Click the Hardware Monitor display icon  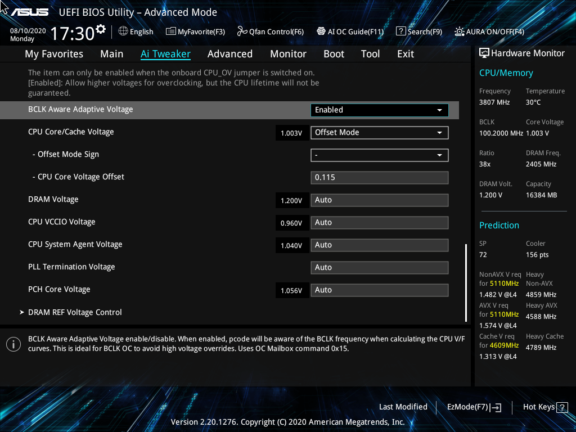[x=484, y=53]
